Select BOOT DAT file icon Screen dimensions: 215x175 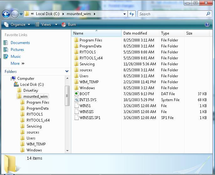(x=76, y=94)
